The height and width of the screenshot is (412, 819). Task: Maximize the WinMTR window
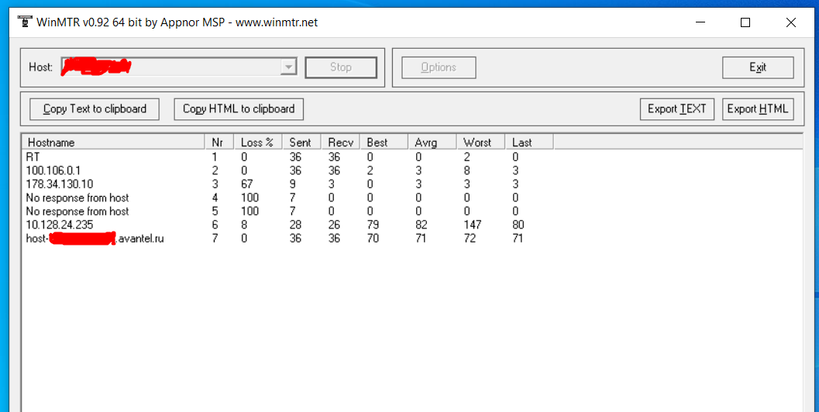[745, 22]
